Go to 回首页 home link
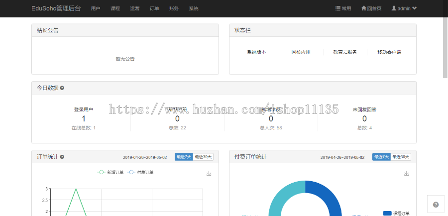The width and height of the screenshot is (448, 216). pos(371,8)
